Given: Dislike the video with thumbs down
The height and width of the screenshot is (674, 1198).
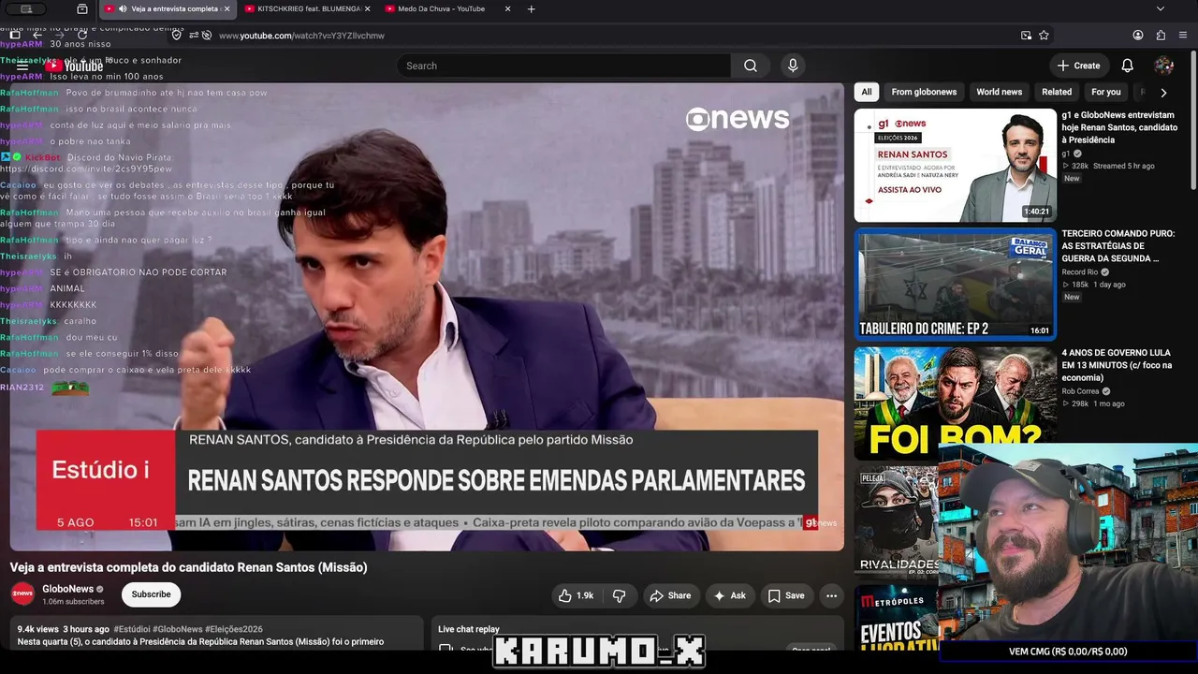Looking at the screenshot, I should pos(619,595).
